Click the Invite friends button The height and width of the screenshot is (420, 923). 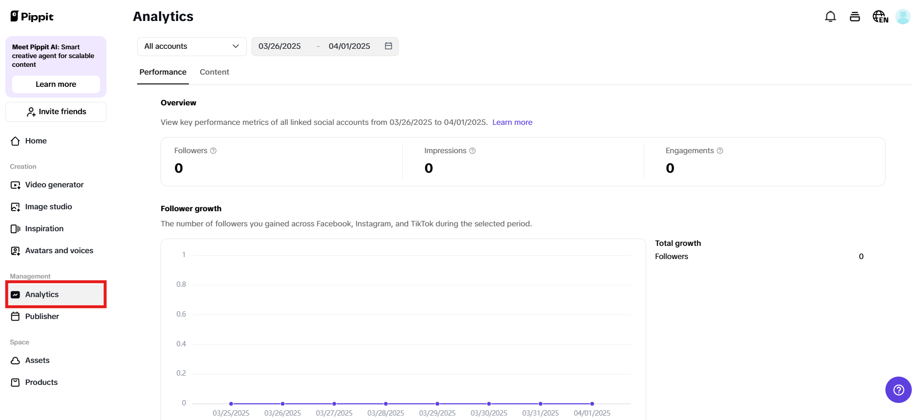(x=56, y=112)
